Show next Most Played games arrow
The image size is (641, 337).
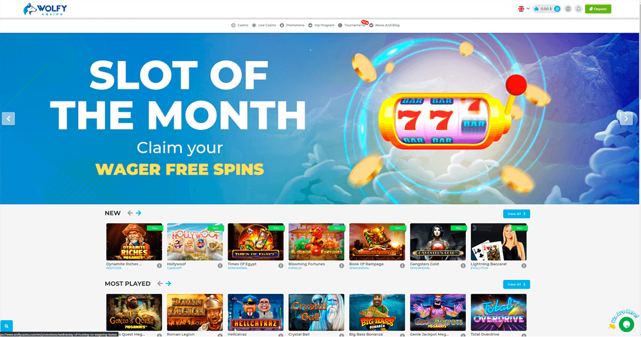pyautogui.click(x=168, y=284)
